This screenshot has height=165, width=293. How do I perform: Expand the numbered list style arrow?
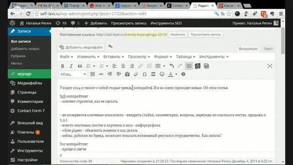[107, 66]
